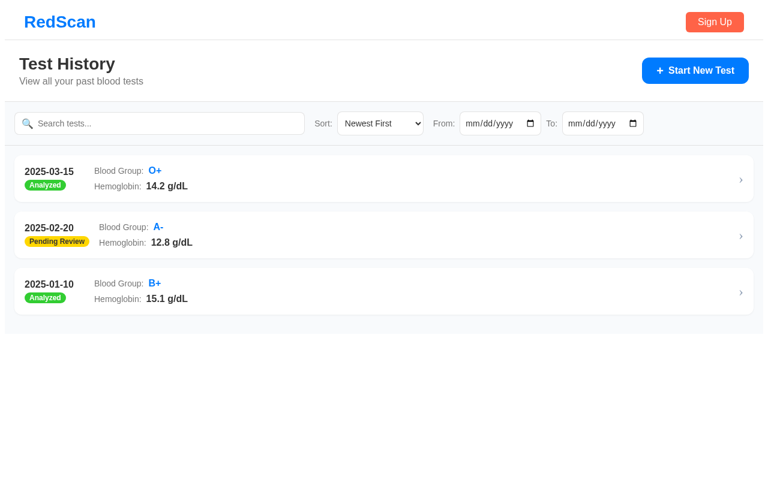Image resolution: width=768 pixels, height=489 pixels.
Task: Open the From date calendar picker icon
Action: coord(530,123)
